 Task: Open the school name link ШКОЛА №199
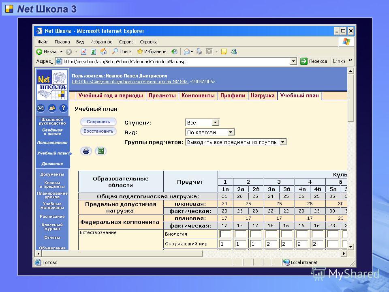(x=130, y=82)
